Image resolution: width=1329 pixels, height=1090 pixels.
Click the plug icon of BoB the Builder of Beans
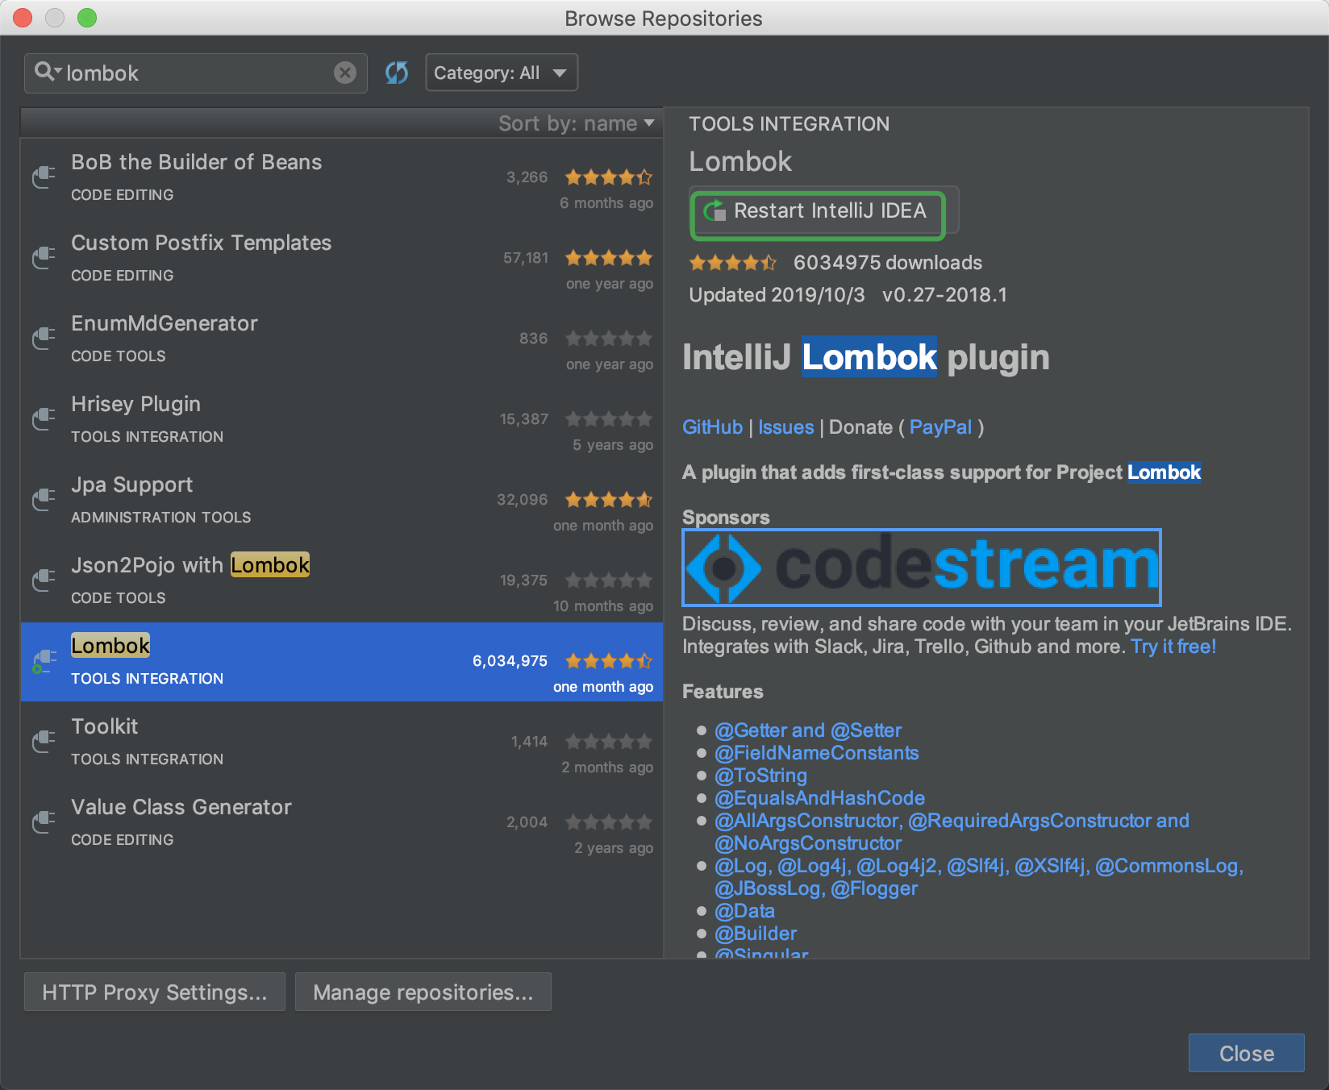[x=44, y=177]
